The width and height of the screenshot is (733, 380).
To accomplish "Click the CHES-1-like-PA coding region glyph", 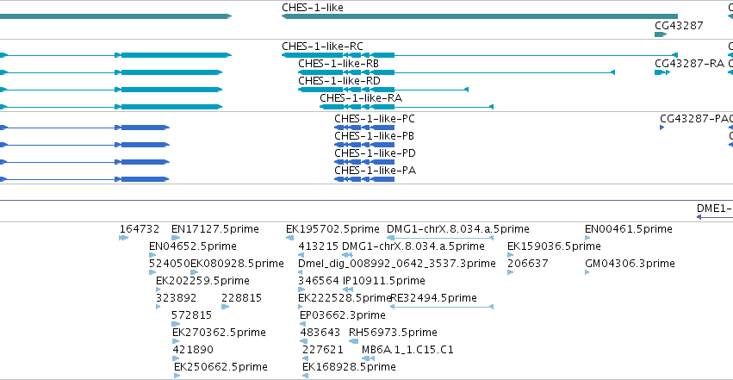I will (364, 179).
